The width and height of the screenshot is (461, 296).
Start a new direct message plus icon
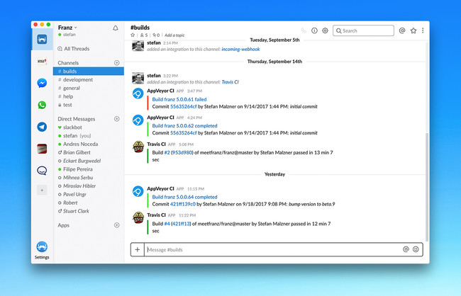tap(117, 119)
